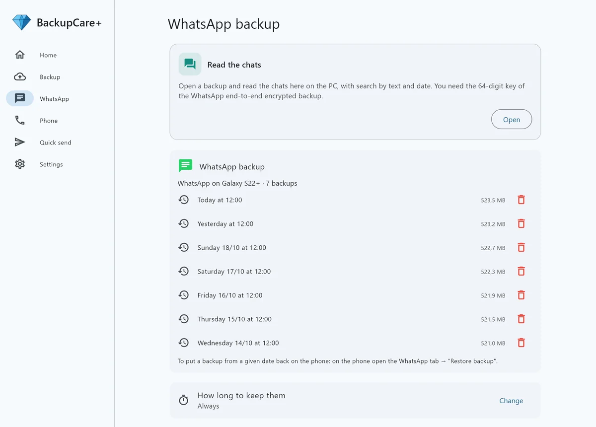Click the WhatsApp backup card heading

(232, 167)
